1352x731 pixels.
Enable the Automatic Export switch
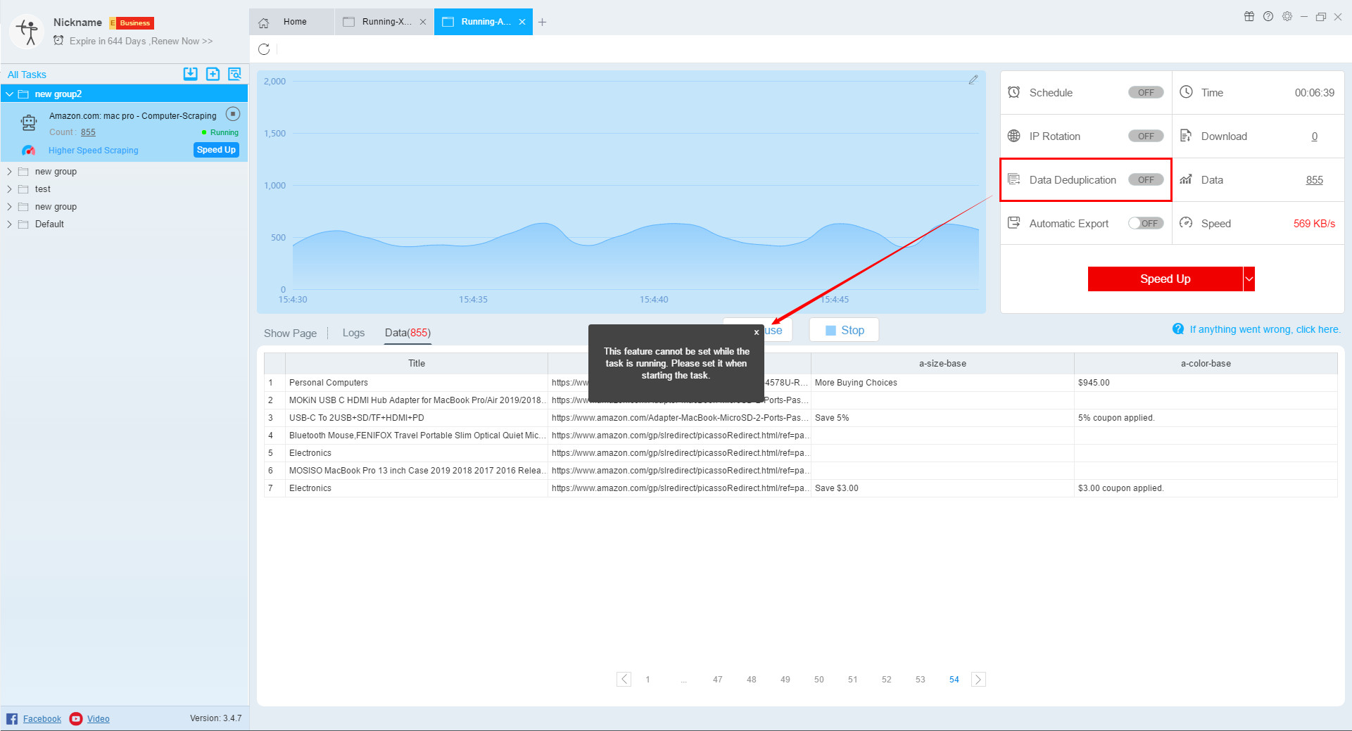(1145, 223)
